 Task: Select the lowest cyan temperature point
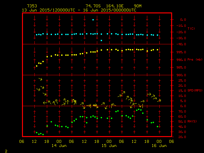[101, 40]
